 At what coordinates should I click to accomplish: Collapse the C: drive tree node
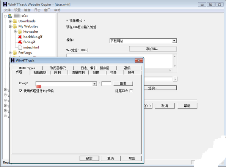[5, 16]
